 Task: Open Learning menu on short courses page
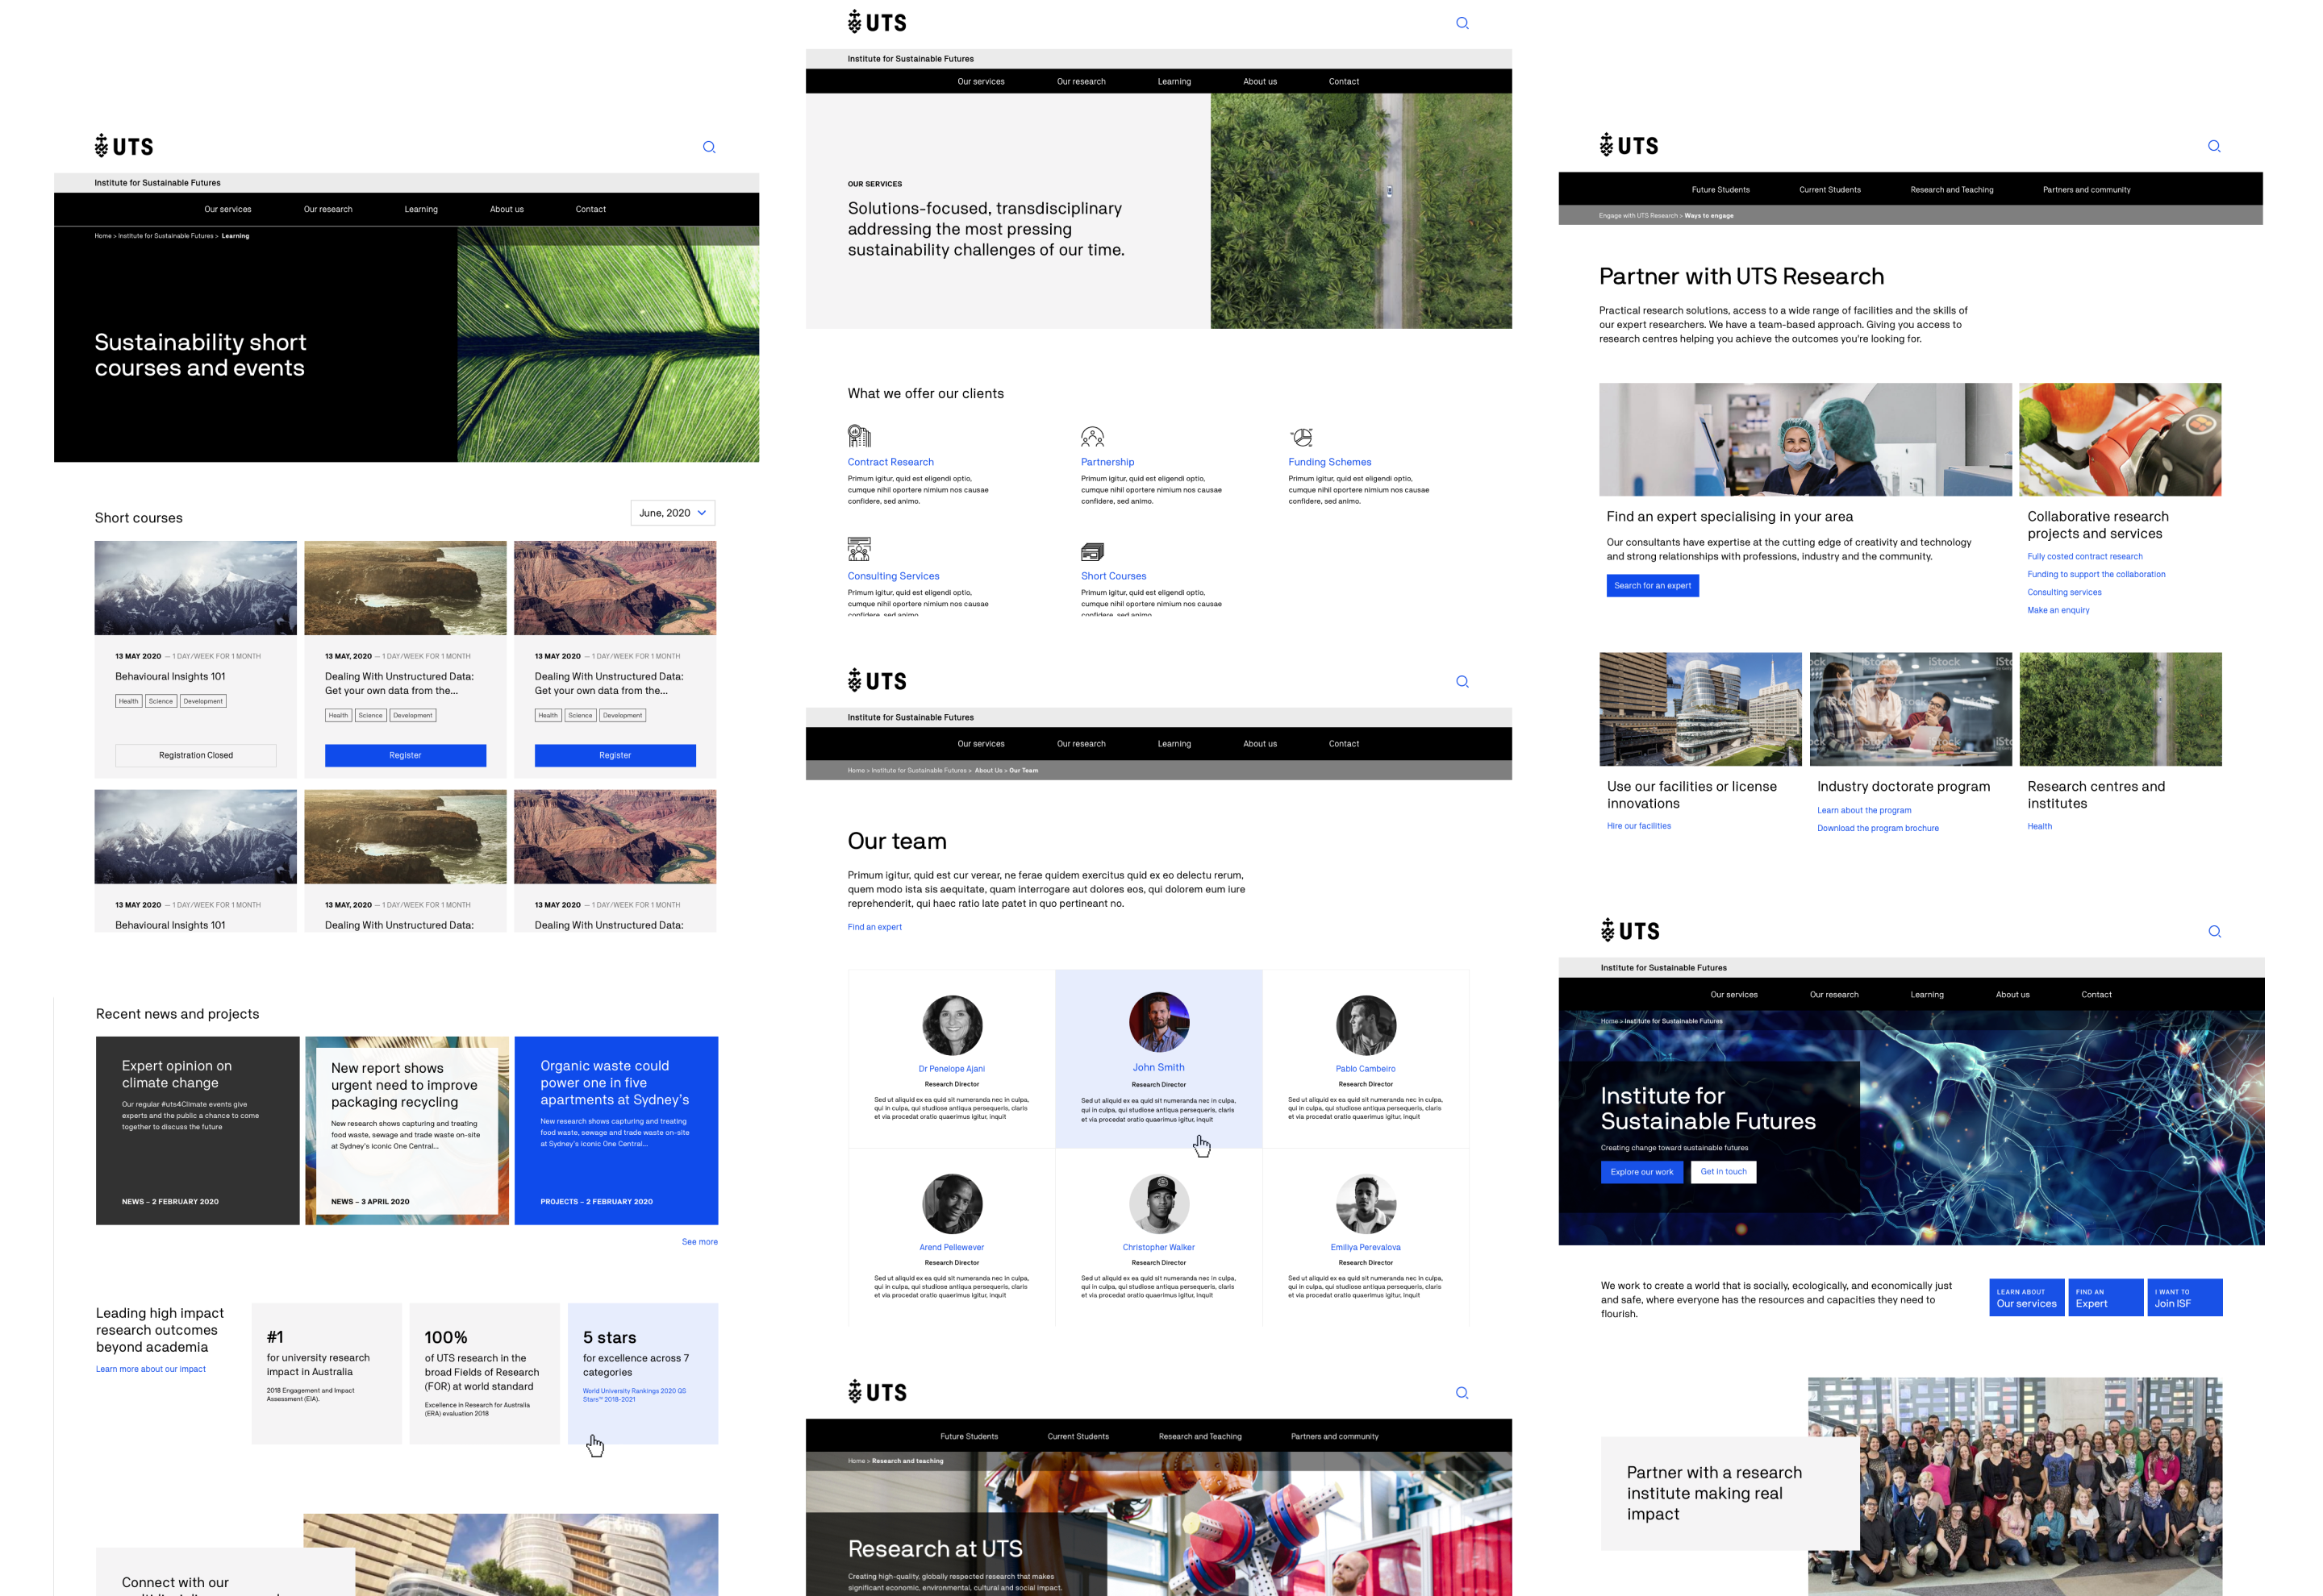point(421,209)
